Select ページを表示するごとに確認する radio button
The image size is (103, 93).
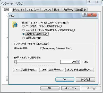point(23,26)
